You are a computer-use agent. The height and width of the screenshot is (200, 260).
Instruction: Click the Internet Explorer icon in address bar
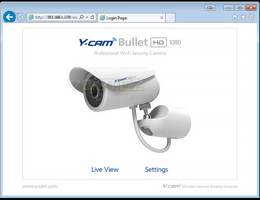click(x=31, y=17)
